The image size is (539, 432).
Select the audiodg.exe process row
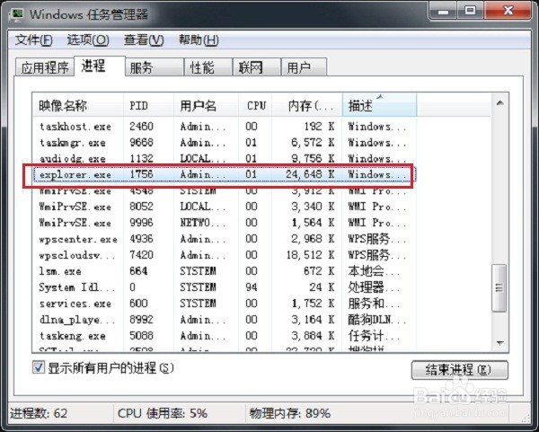pos(224,158)
